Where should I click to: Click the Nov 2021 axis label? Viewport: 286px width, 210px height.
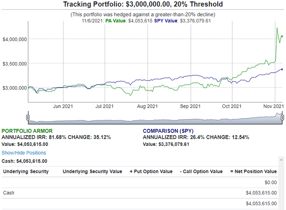[x=273, y=106]
